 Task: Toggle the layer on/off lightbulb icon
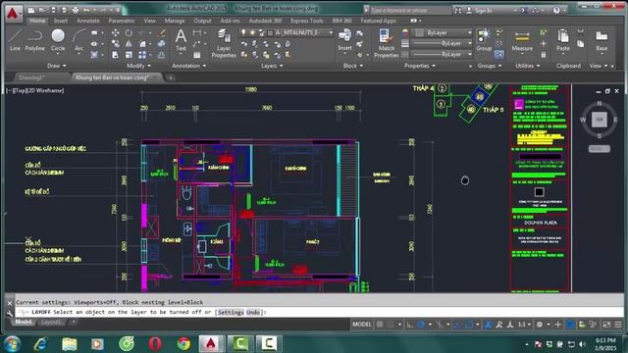[x=243, y=32]
